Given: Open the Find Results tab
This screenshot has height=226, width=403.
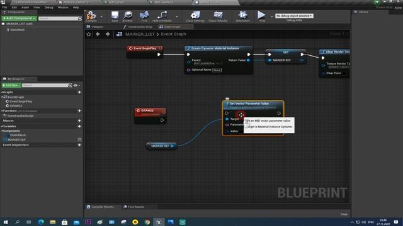Looking at the screenshot, I should pyautogui.click(x=136, y=207).
